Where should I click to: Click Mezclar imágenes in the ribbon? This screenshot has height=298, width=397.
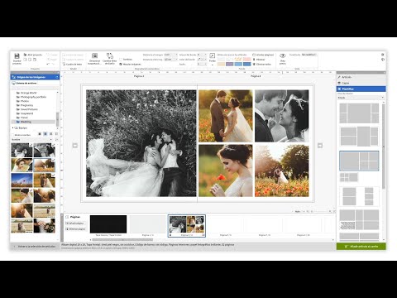click(x=130, y=64)
